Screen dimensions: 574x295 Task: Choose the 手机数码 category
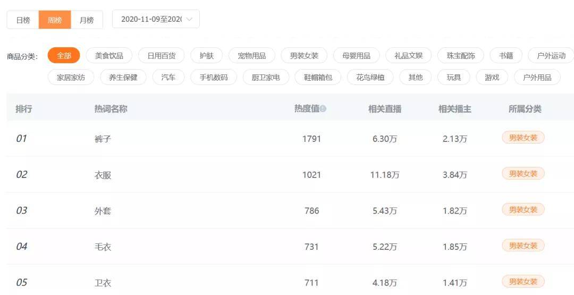(x=214, y=77)
